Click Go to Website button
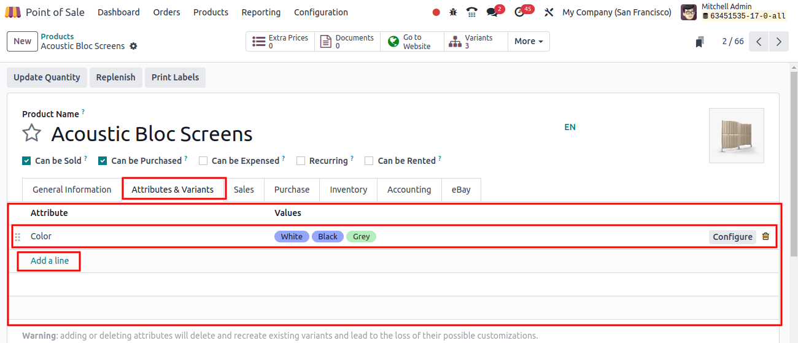798x343 pixels. 412,42
